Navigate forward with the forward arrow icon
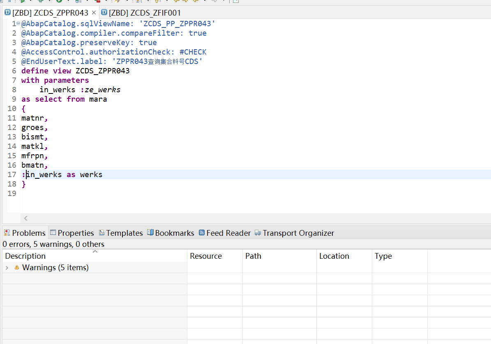The height and width of the screenshot is (344, 491). (214, 2)
